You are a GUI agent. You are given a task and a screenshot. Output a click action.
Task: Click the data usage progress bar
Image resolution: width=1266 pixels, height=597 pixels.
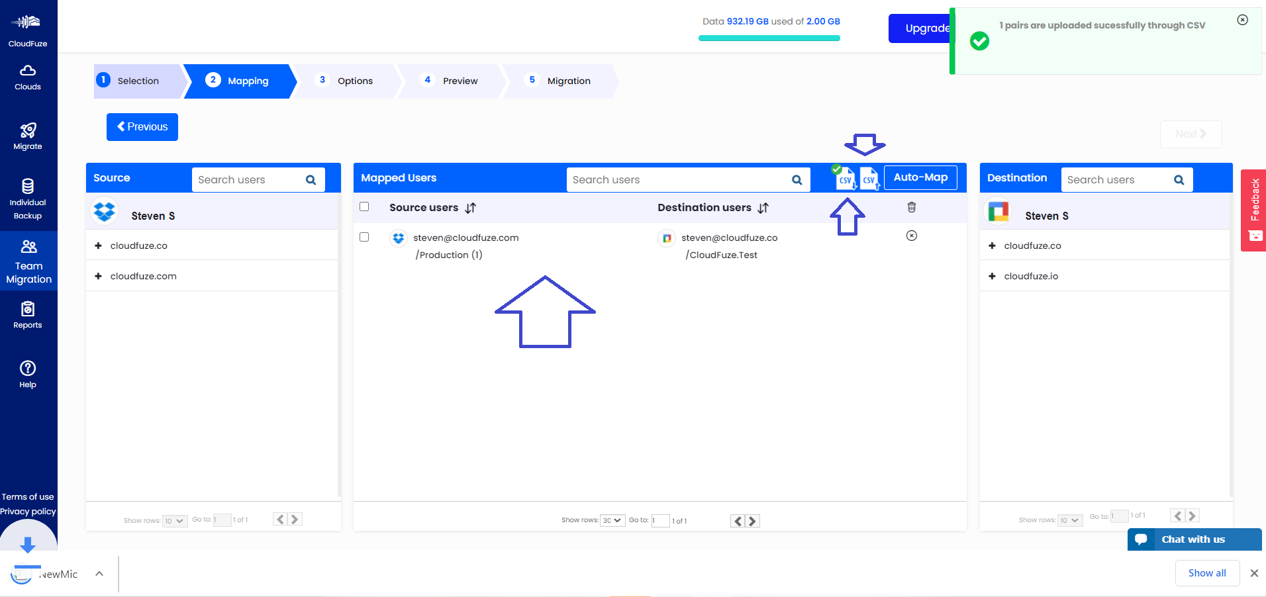[769, 38]
